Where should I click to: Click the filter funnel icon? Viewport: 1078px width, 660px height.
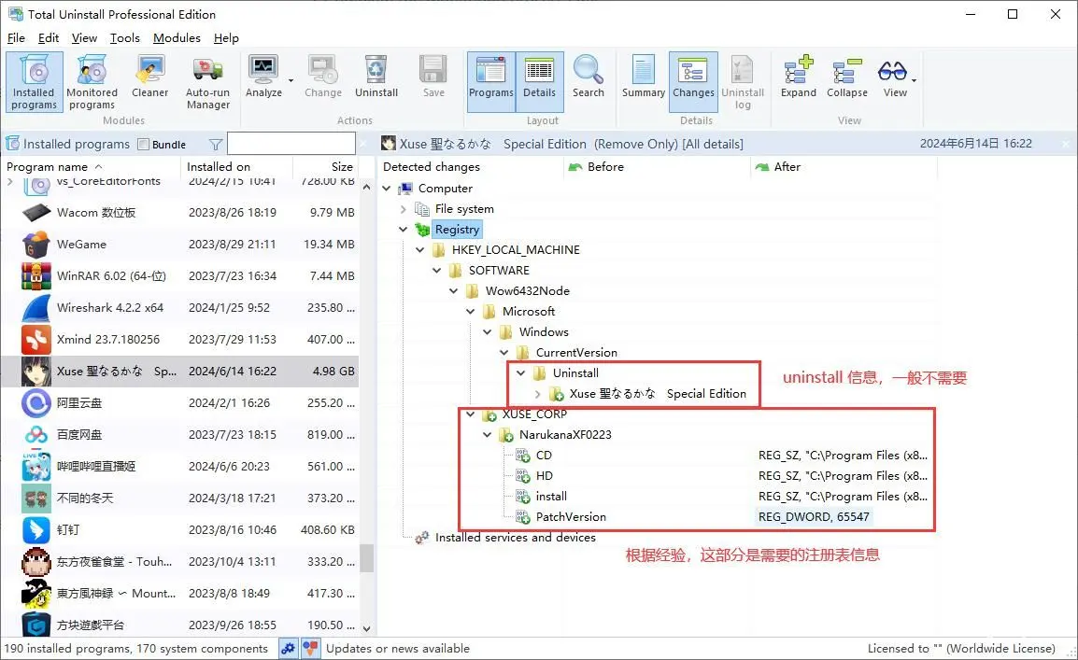click(x=215, y=144)
